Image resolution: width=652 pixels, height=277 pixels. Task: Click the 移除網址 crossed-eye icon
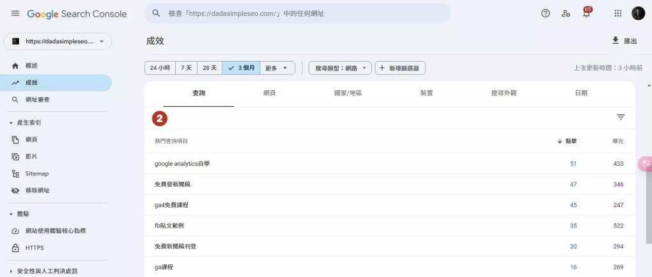pyautogui.click(x=15, y=191)
